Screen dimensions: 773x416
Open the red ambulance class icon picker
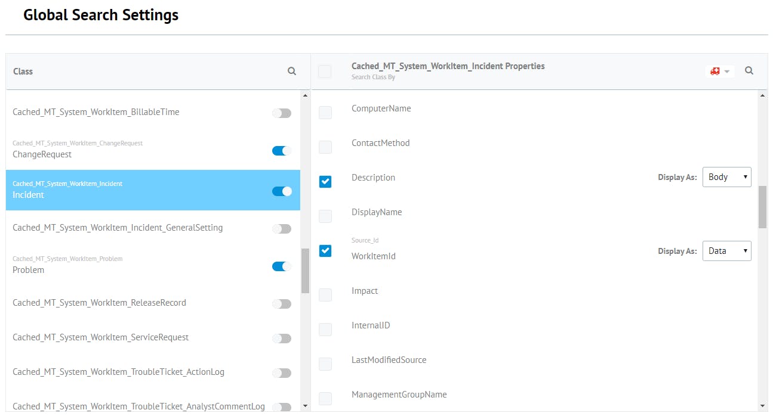click(720, 72)
